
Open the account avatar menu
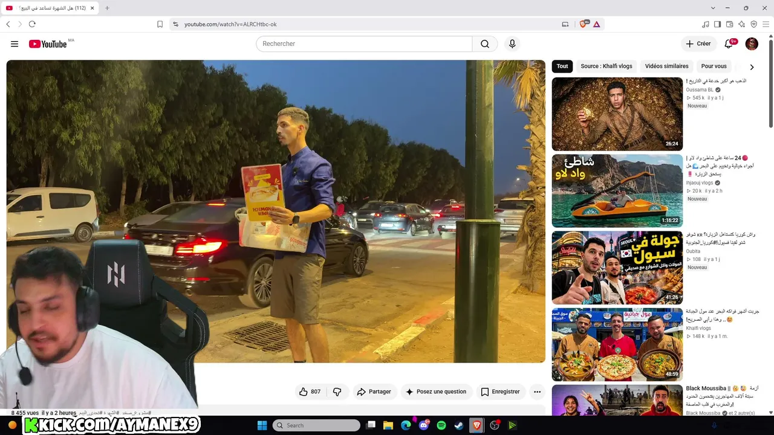click(752, 43)
